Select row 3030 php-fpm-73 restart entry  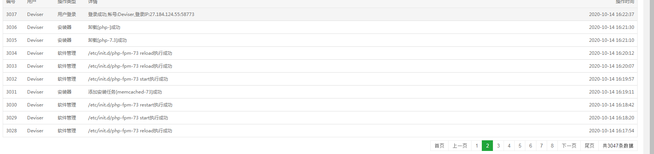pyautogui.click(x=320, y=105)
